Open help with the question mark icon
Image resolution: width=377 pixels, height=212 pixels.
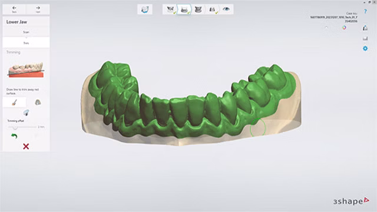coord(365,11)
